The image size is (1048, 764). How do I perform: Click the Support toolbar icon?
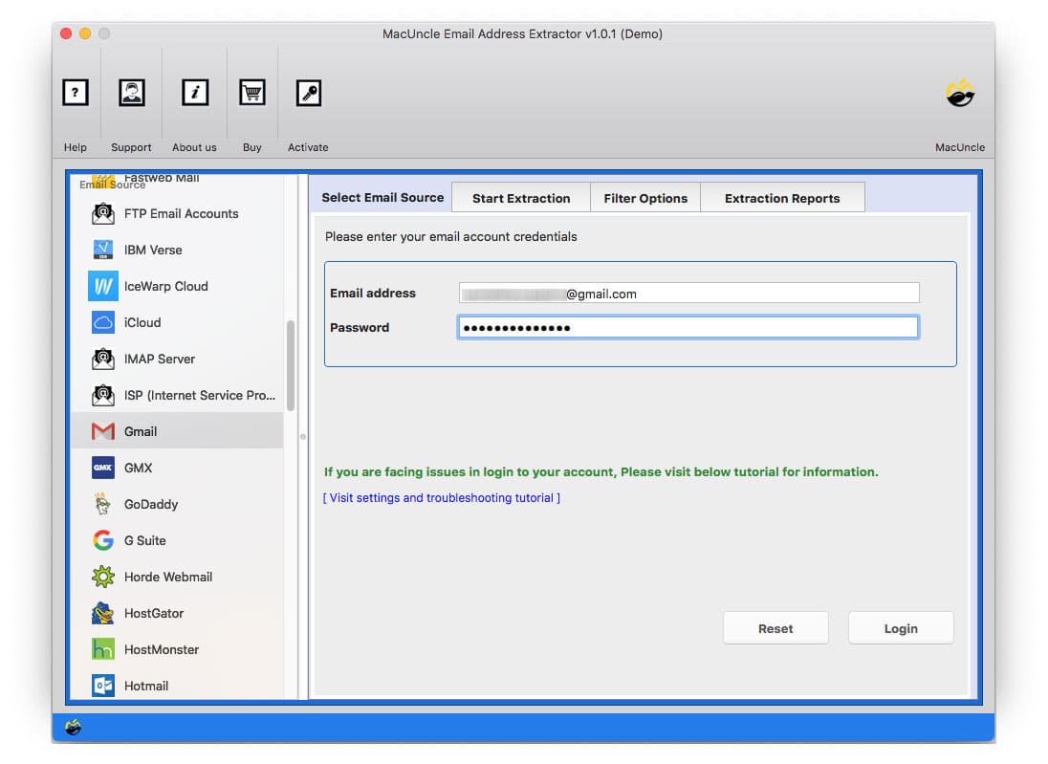131,93
